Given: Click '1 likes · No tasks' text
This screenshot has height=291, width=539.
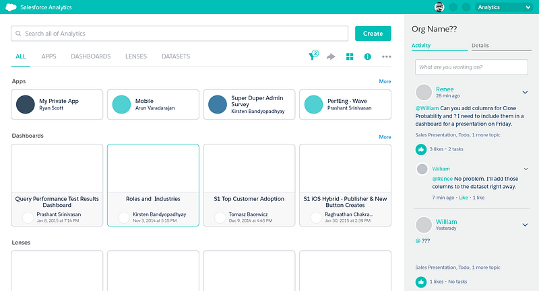Looking at the screenshot, I should (x=448, y=282).
